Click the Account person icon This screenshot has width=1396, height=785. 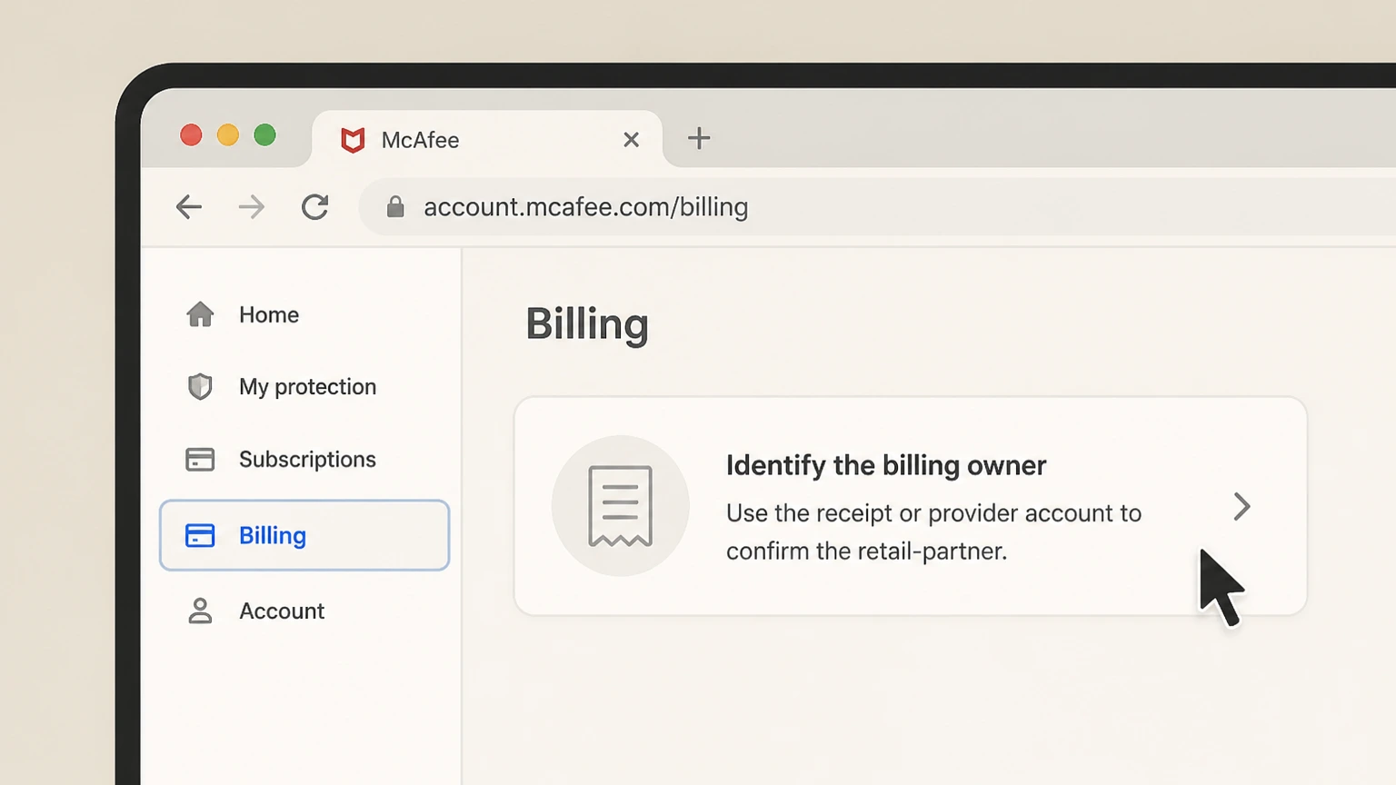point(200,611)
